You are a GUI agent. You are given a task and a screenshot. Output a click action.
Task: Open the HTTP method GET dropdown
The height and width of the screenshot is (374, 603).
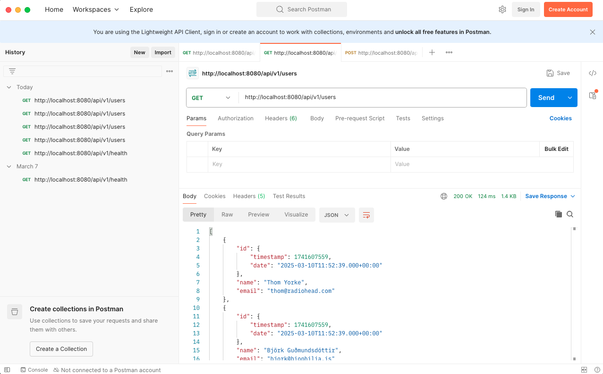click(211, 98)
